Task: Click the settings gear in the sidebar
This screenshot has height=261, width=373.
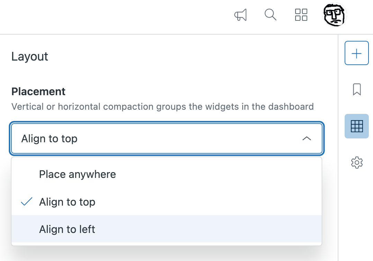Action: pyautogui.click(x=356, y=162)
